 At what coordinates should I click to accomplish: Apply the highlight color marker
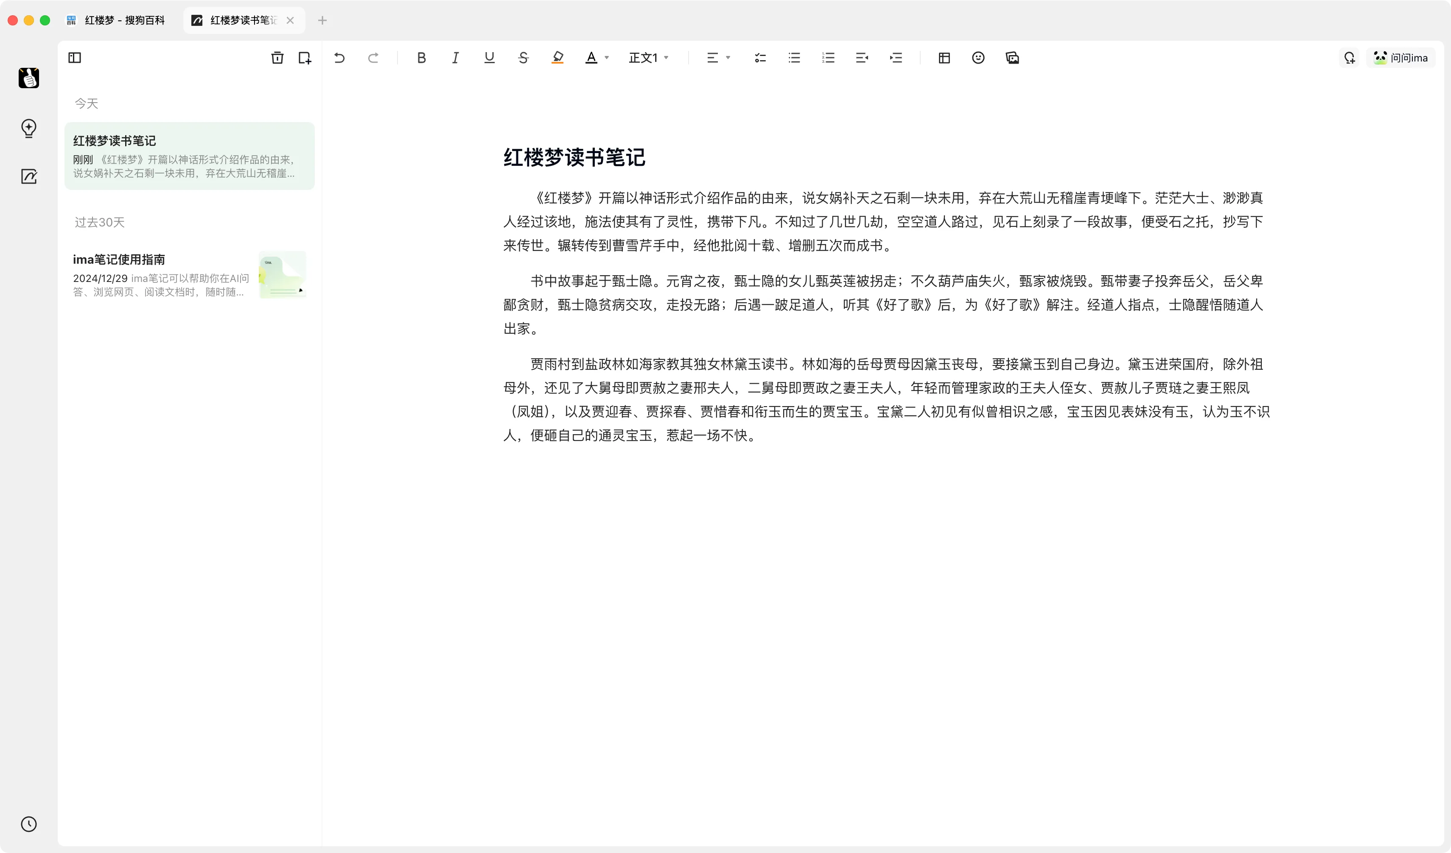click(557, 58)
